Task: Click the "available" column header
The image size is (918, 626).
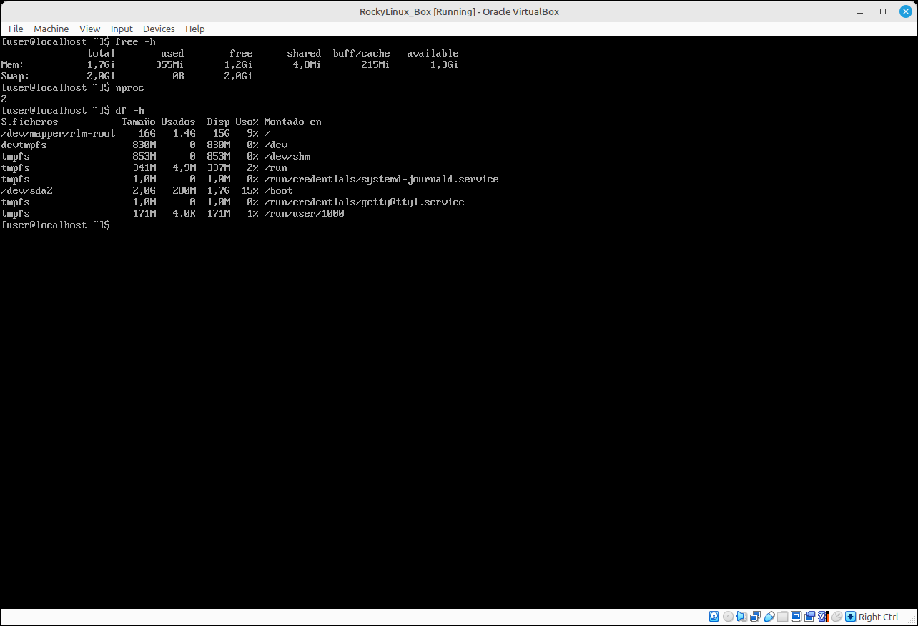Action: point(433,54)
